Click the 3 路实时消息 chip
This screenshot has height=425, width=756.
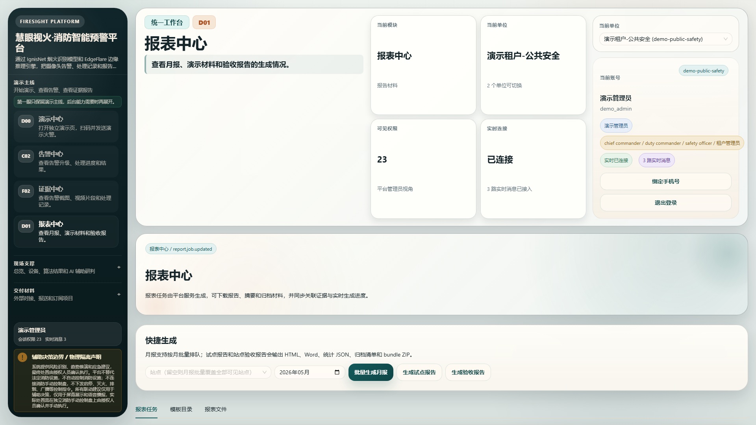[x=657, y=161]
